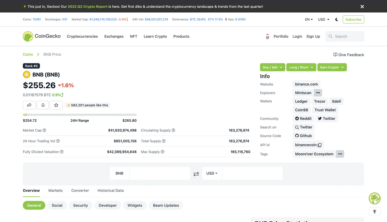Open the Trust Wallet link
387x222 pixels.
click(x=325, y=110)
